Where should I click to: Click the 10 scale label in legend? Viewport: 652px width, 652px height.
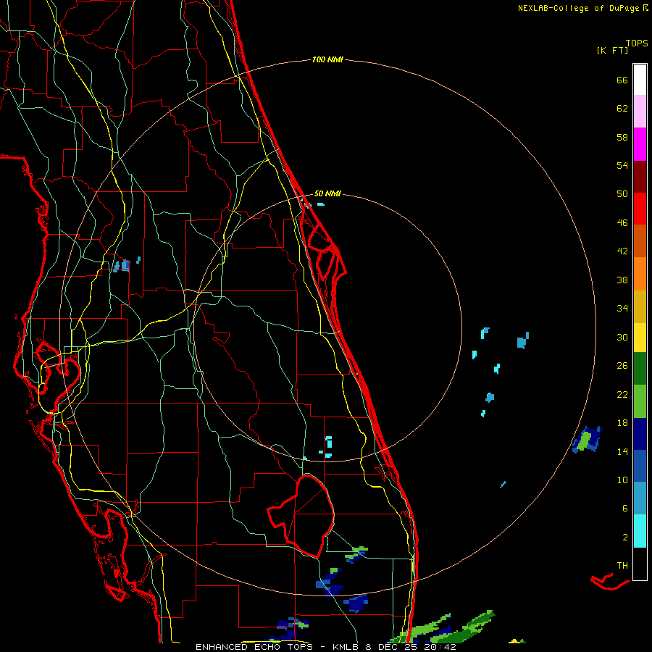(622, 480)
